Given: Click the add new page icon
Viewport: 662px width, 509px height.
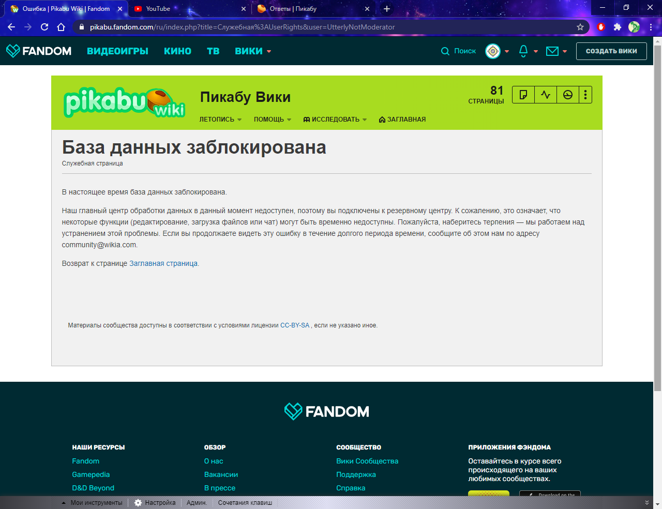Looking at the screenshot, I should tap(523, 95).
